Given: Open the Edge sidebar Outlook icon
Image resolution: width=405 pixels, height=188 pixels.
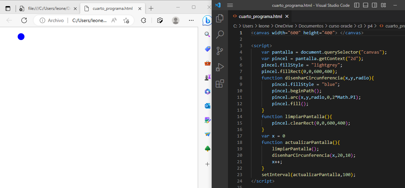Looking at the screenshot, I should (207, 106).
